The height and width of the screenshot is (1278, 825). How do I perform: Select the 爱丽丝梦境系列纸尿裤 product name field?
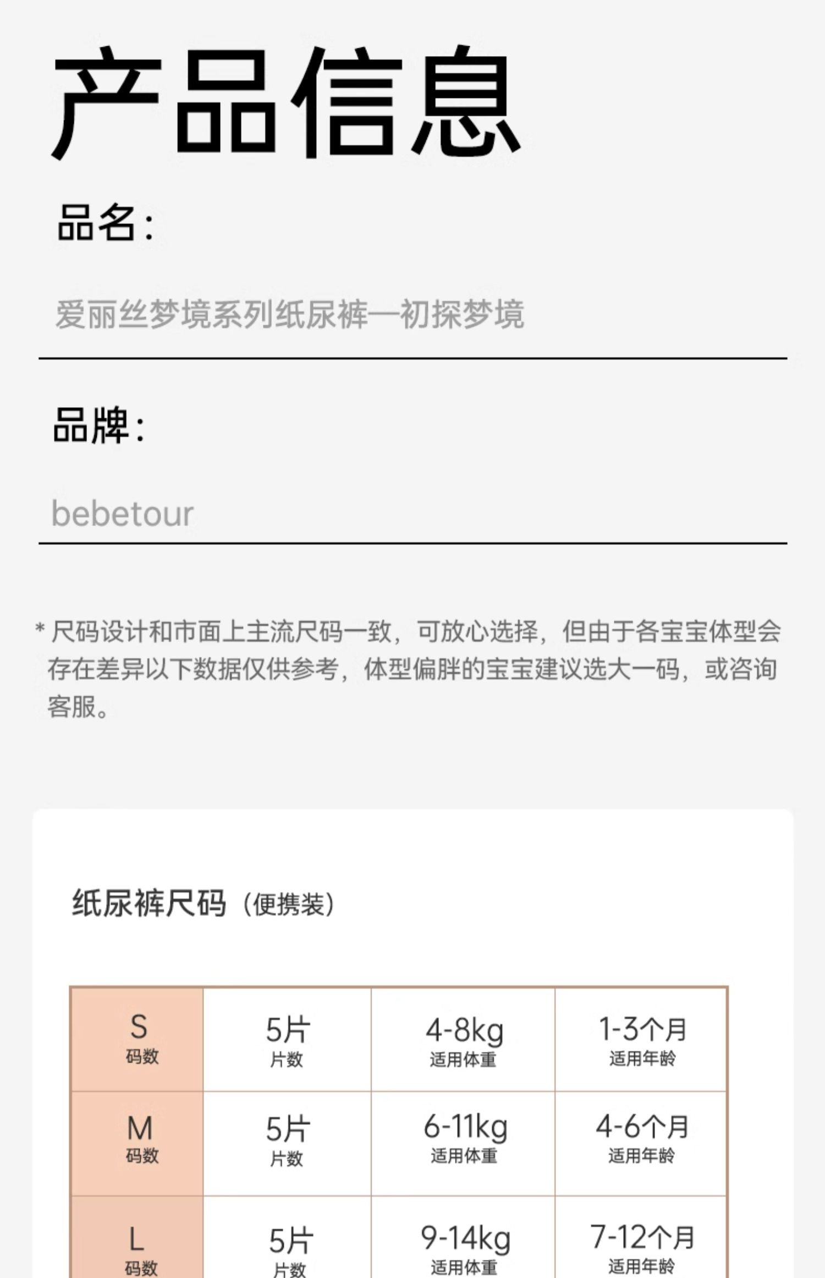289,315
